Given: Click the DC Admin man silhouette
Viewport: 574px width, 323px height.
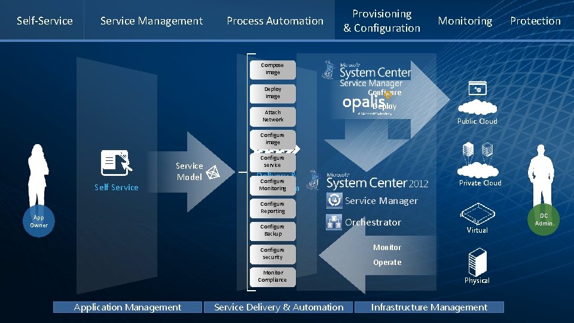Looking at the screenshot, I should pos(541,175).
